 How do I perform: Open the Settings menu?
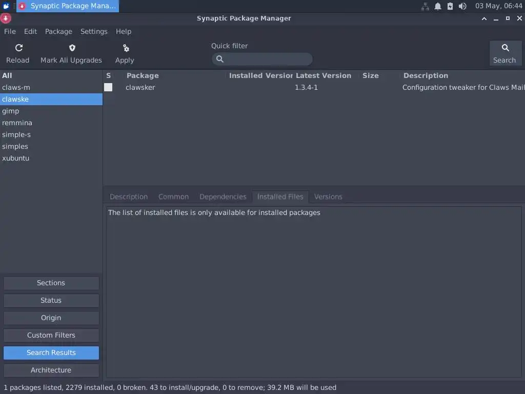click(x=94, y=31)
